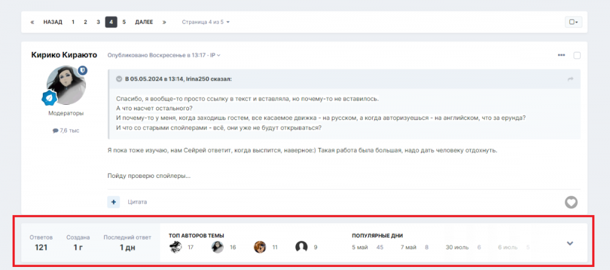Go to page 3 in pagination
Viewport: 610px width, 270px height.
point(98,22)
